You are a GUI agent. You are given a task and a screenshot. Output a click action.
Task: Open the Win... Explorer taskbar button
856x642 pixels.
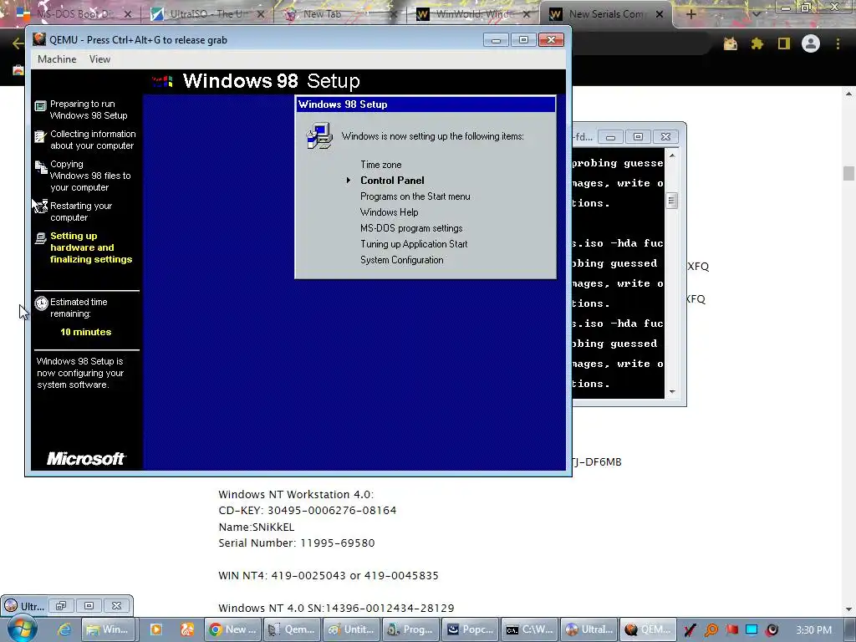click(x=108, y=629)
